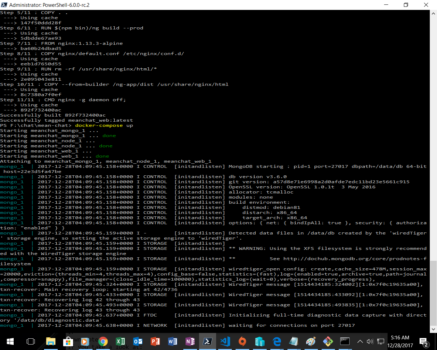Click the 'Step 10/11 : COPY --from=builder' line

114,84
